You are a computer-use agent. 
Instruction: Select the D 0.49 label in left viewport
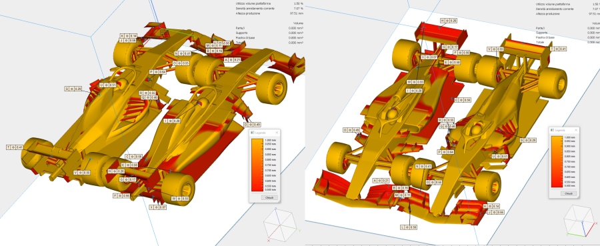click(x=252, y=125)
